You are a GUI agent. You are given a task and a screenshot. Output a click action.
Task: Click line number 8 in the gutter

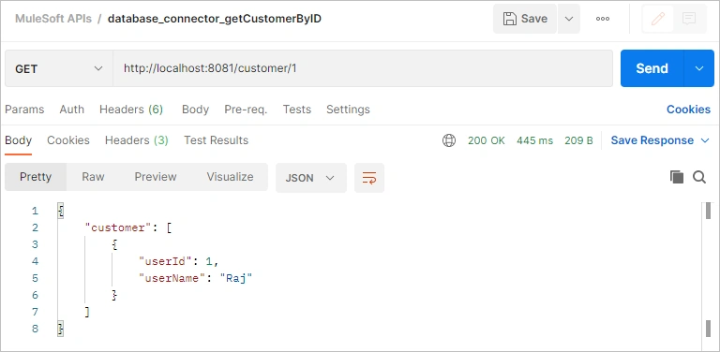pos(36,329)
